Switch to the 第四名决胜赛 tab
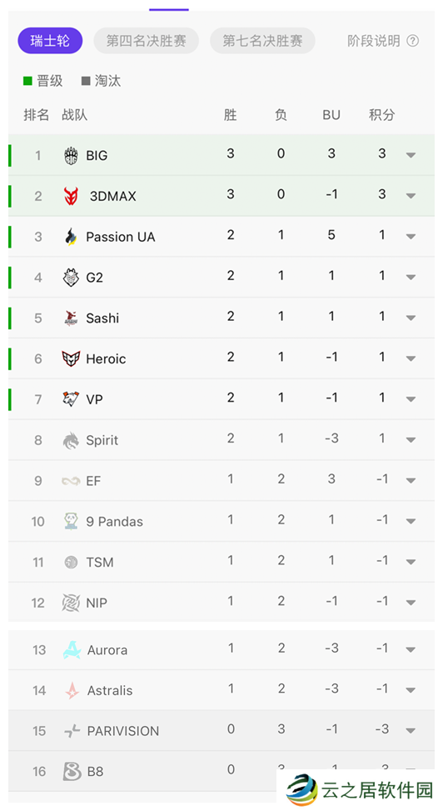The width and height of the screenshot is (443, 811). click(147, 41)
